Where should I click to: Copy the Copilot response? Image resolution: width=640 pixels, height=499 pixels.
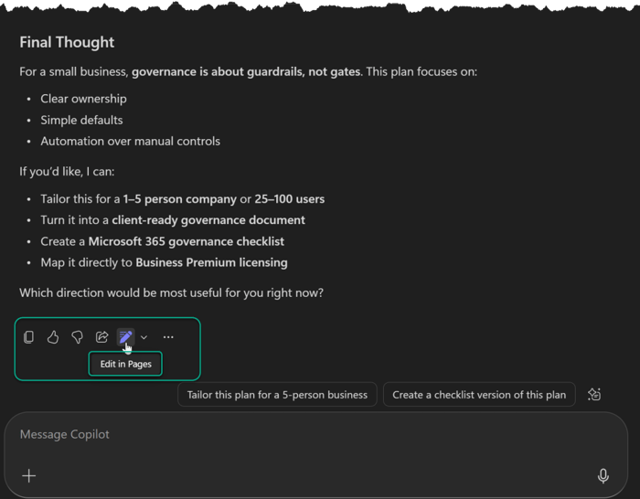[x=29, y=337]
